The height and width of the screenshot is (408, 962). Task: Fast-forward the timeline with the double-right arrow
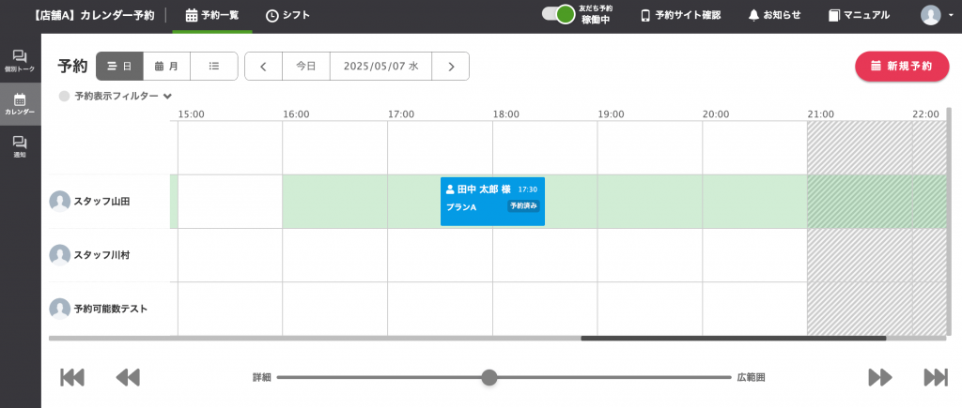(880, 377)
